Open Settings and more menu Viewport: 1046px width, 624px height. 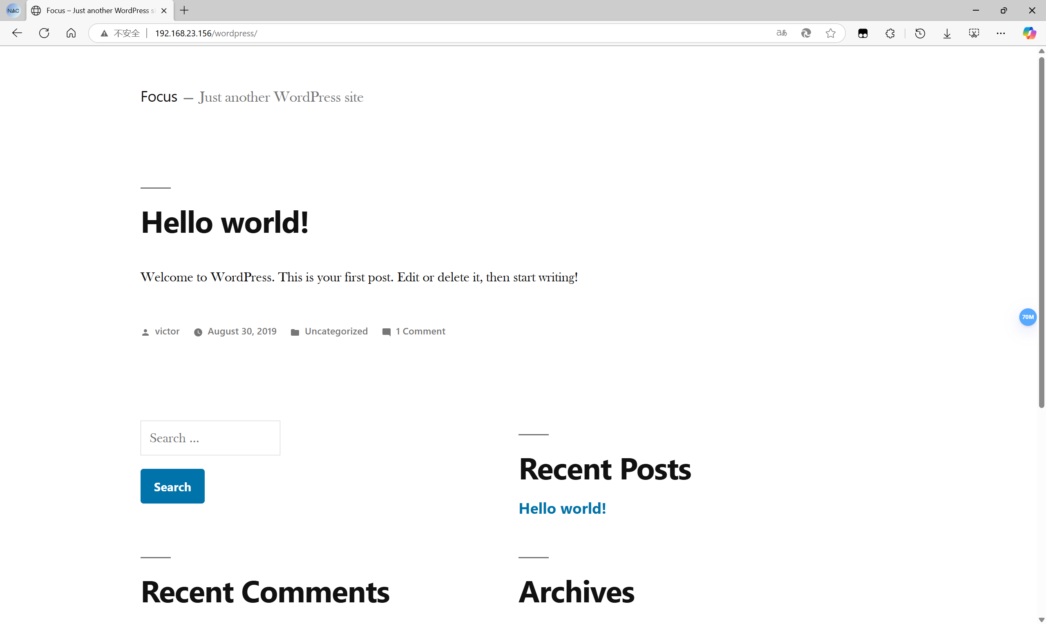(x=1001, y=33)
